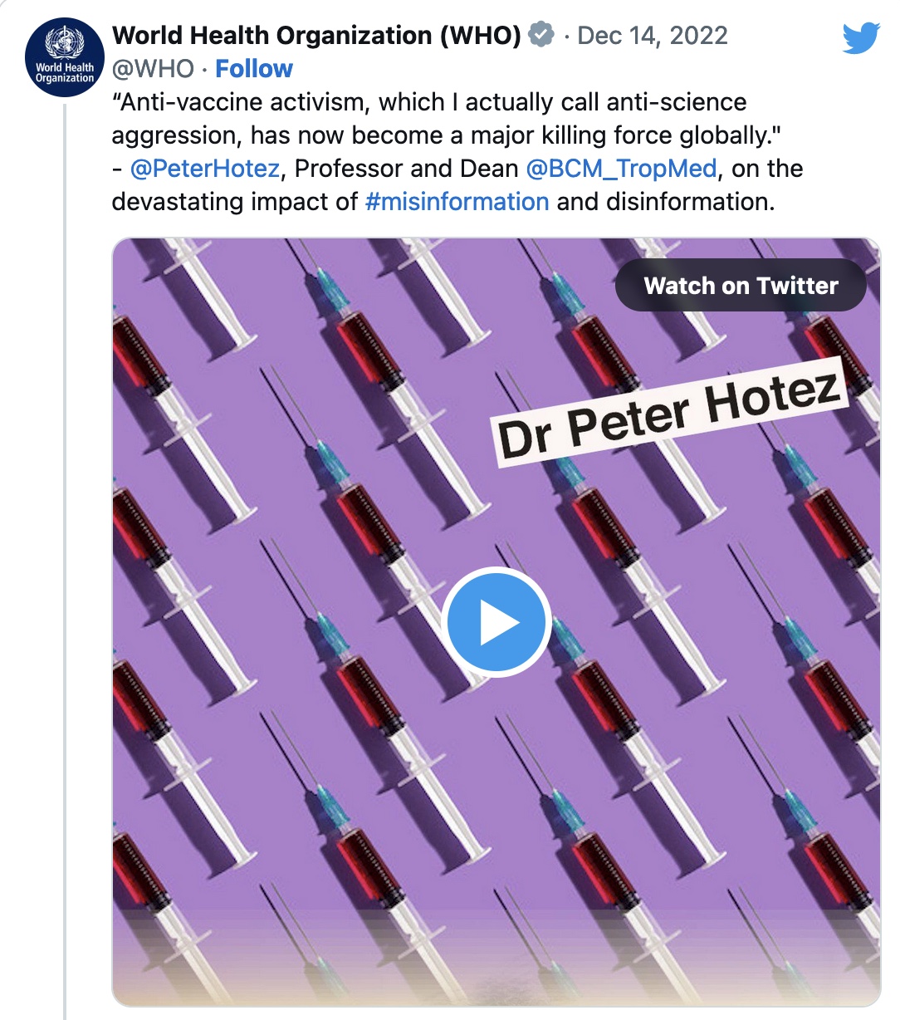The height and width of the screenshot is (1020, 900).
Task: Follow the WHO account
Action: pos(253,69)
